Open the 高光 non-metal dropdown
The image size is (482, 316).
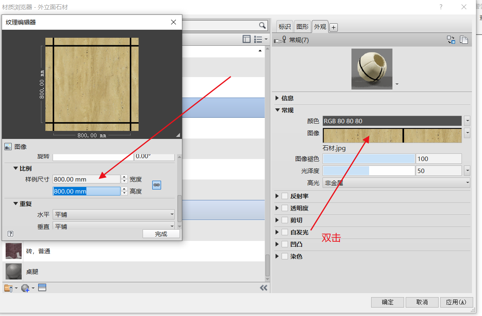click(396, 183)
